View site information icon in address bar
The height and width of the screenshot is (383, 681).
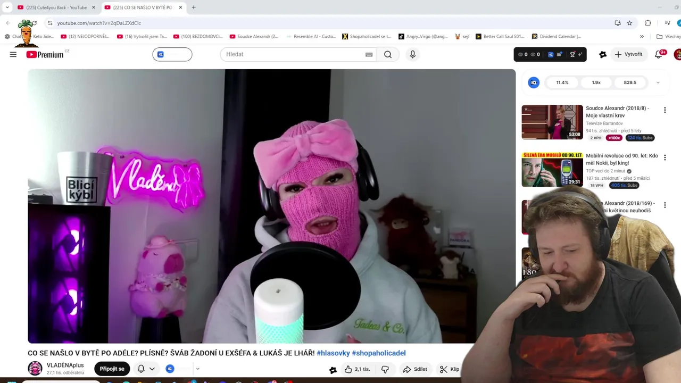point(49,23)
